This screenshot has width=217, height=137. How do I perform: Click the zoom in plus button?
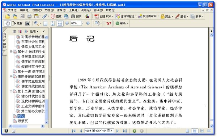pyautogui.click(x=88, y=23)
